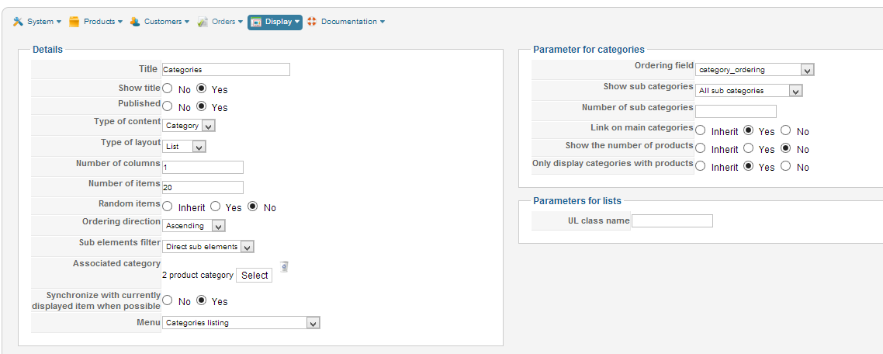Screen dimensions: 883x354
Task: Click the System wrench icon
Action: coord(18,22)
